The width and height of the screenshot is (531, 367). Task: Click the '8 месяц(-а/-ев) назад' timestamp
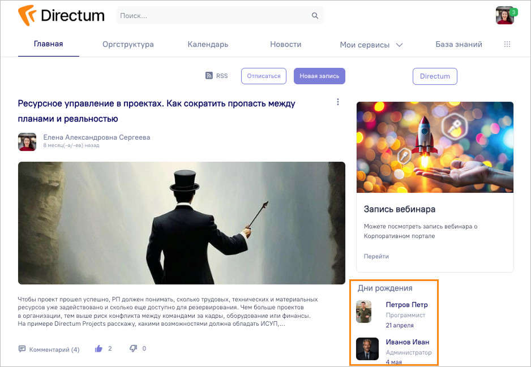tap(71, 145)
